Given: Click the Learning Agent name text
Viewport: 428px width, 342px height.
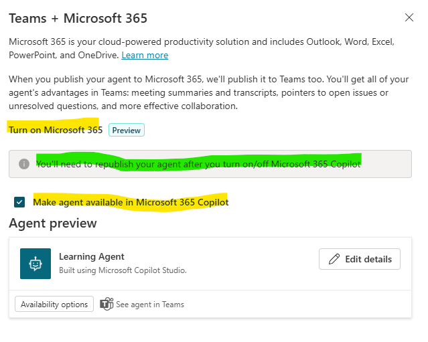Looking at the screenshot, I should pyautogui.click(x=92, y=256).
